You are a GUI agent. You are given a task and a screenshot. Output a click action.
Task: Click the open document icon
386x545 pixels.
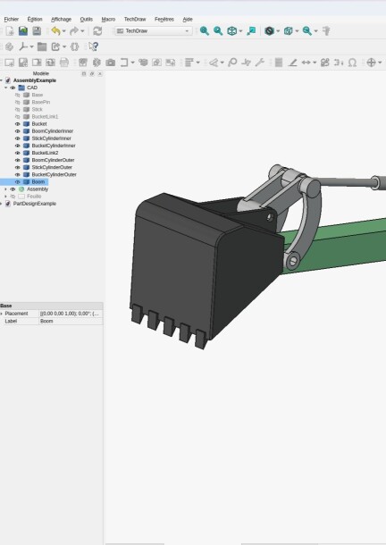tap(23, 31)
